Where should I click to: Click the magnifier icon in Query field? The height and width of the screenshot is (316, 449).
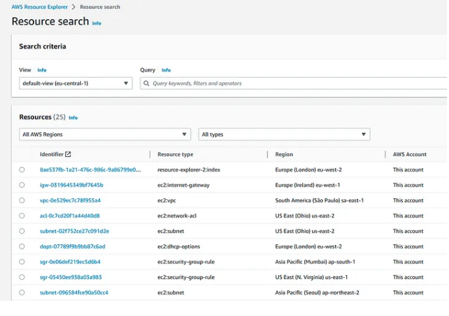point(147,83)
